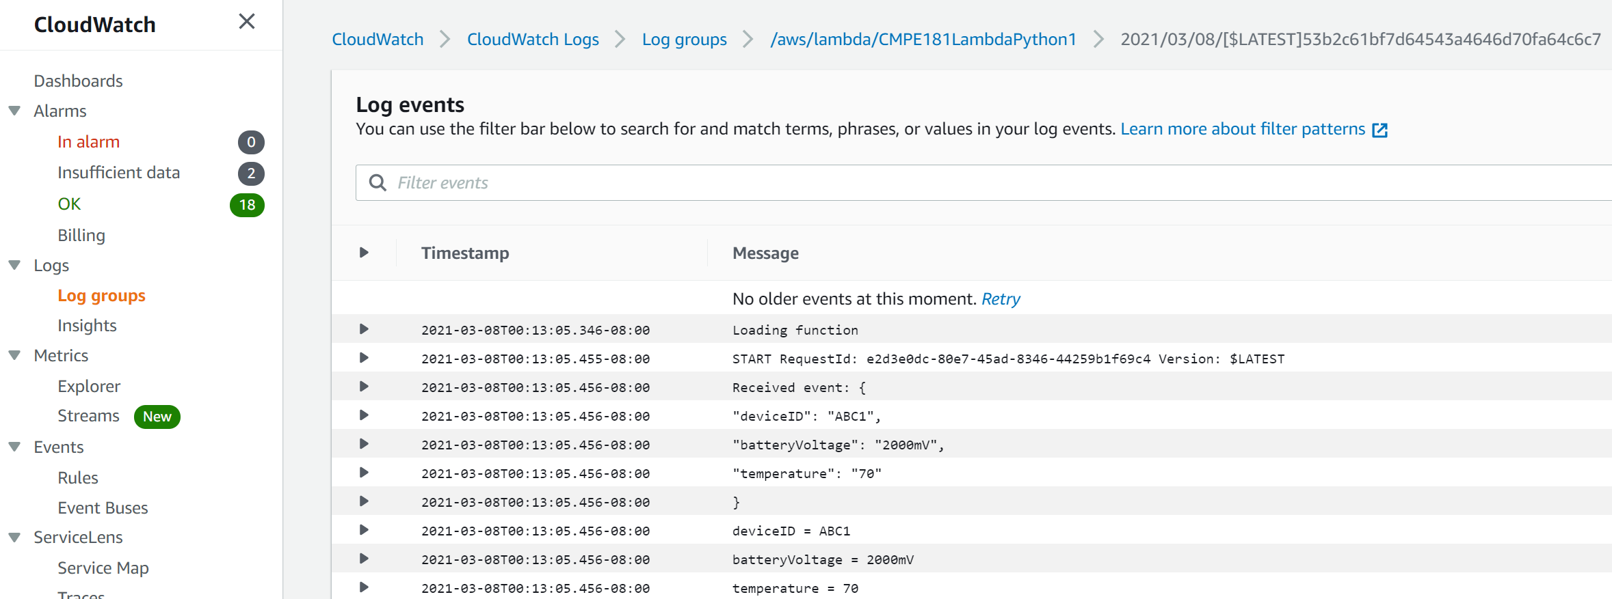This screenshot has height=599, width=1612.
Task: Open Log groups in sidebar
Action: [101, 296]
